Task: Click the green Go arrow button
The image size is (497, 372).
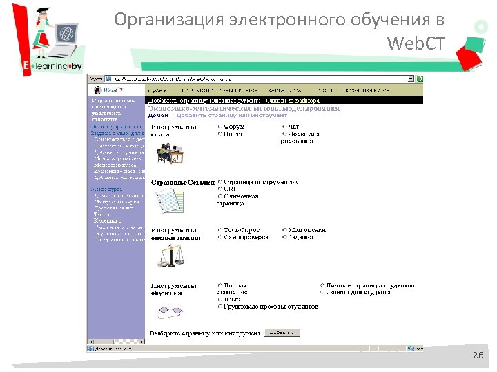Action: [420, 79]
